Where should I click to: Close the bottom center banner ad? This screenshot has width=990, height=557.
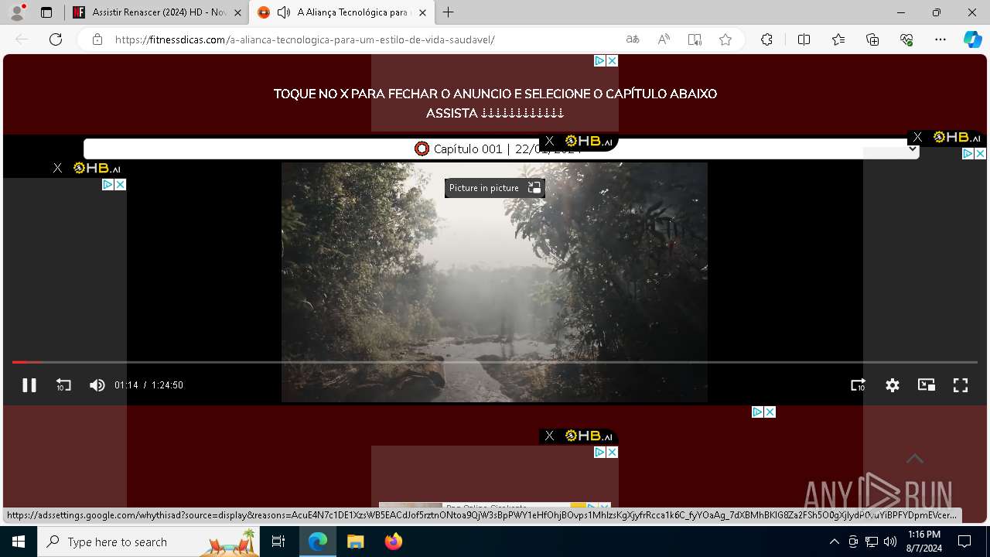pos(612,452)
